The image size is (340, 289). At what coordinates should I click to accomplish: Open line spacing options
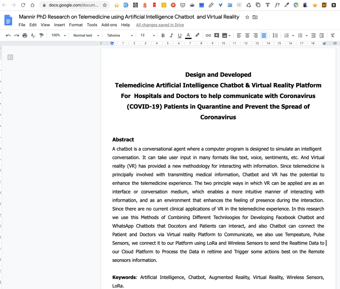pyautogui.click(x=275, y=35)
